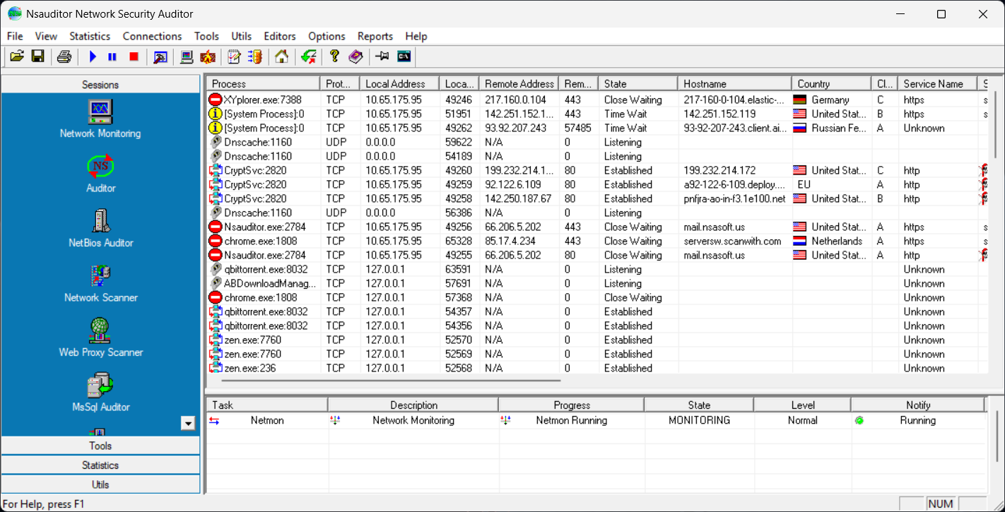Open the NetBios Auditor tool
Viewport: 1005px width, 512px height.
[x=100, y=228]
